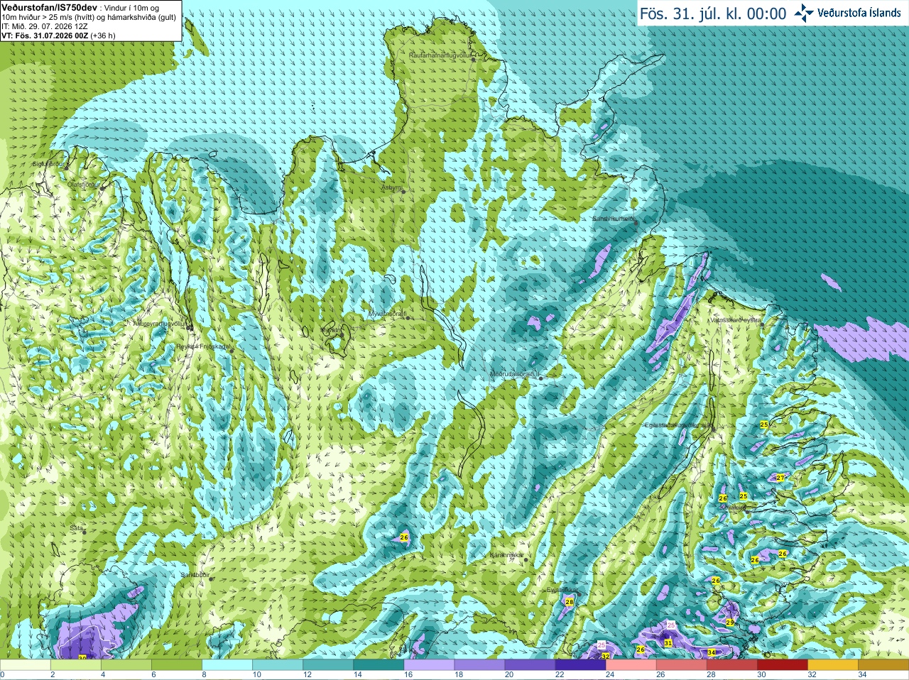909x680 pixels.
Task: Select the Sandvíkurheiði station marker
Action: (636, 222)
